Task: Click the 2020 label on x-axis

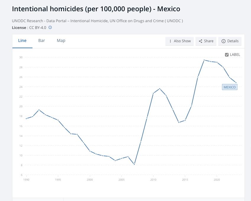Action: click(217, 180)
